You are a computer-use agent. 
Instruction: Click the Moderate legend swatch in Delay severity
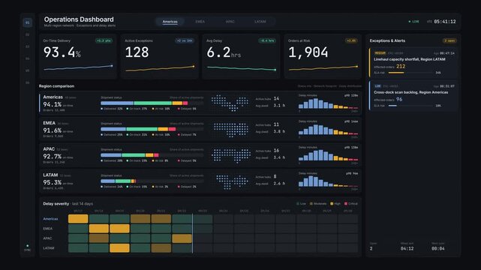[x=311, y=203]
